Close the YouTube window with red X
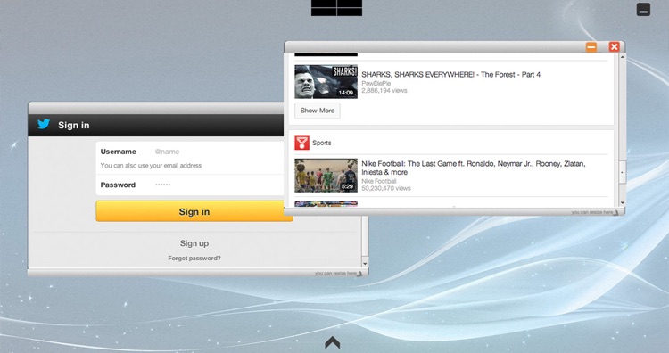 (614, 46)
